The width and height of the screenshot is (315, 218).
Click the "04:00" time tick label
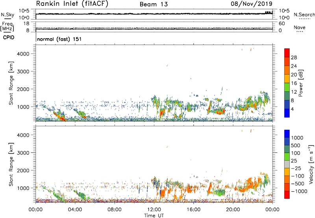75,210
